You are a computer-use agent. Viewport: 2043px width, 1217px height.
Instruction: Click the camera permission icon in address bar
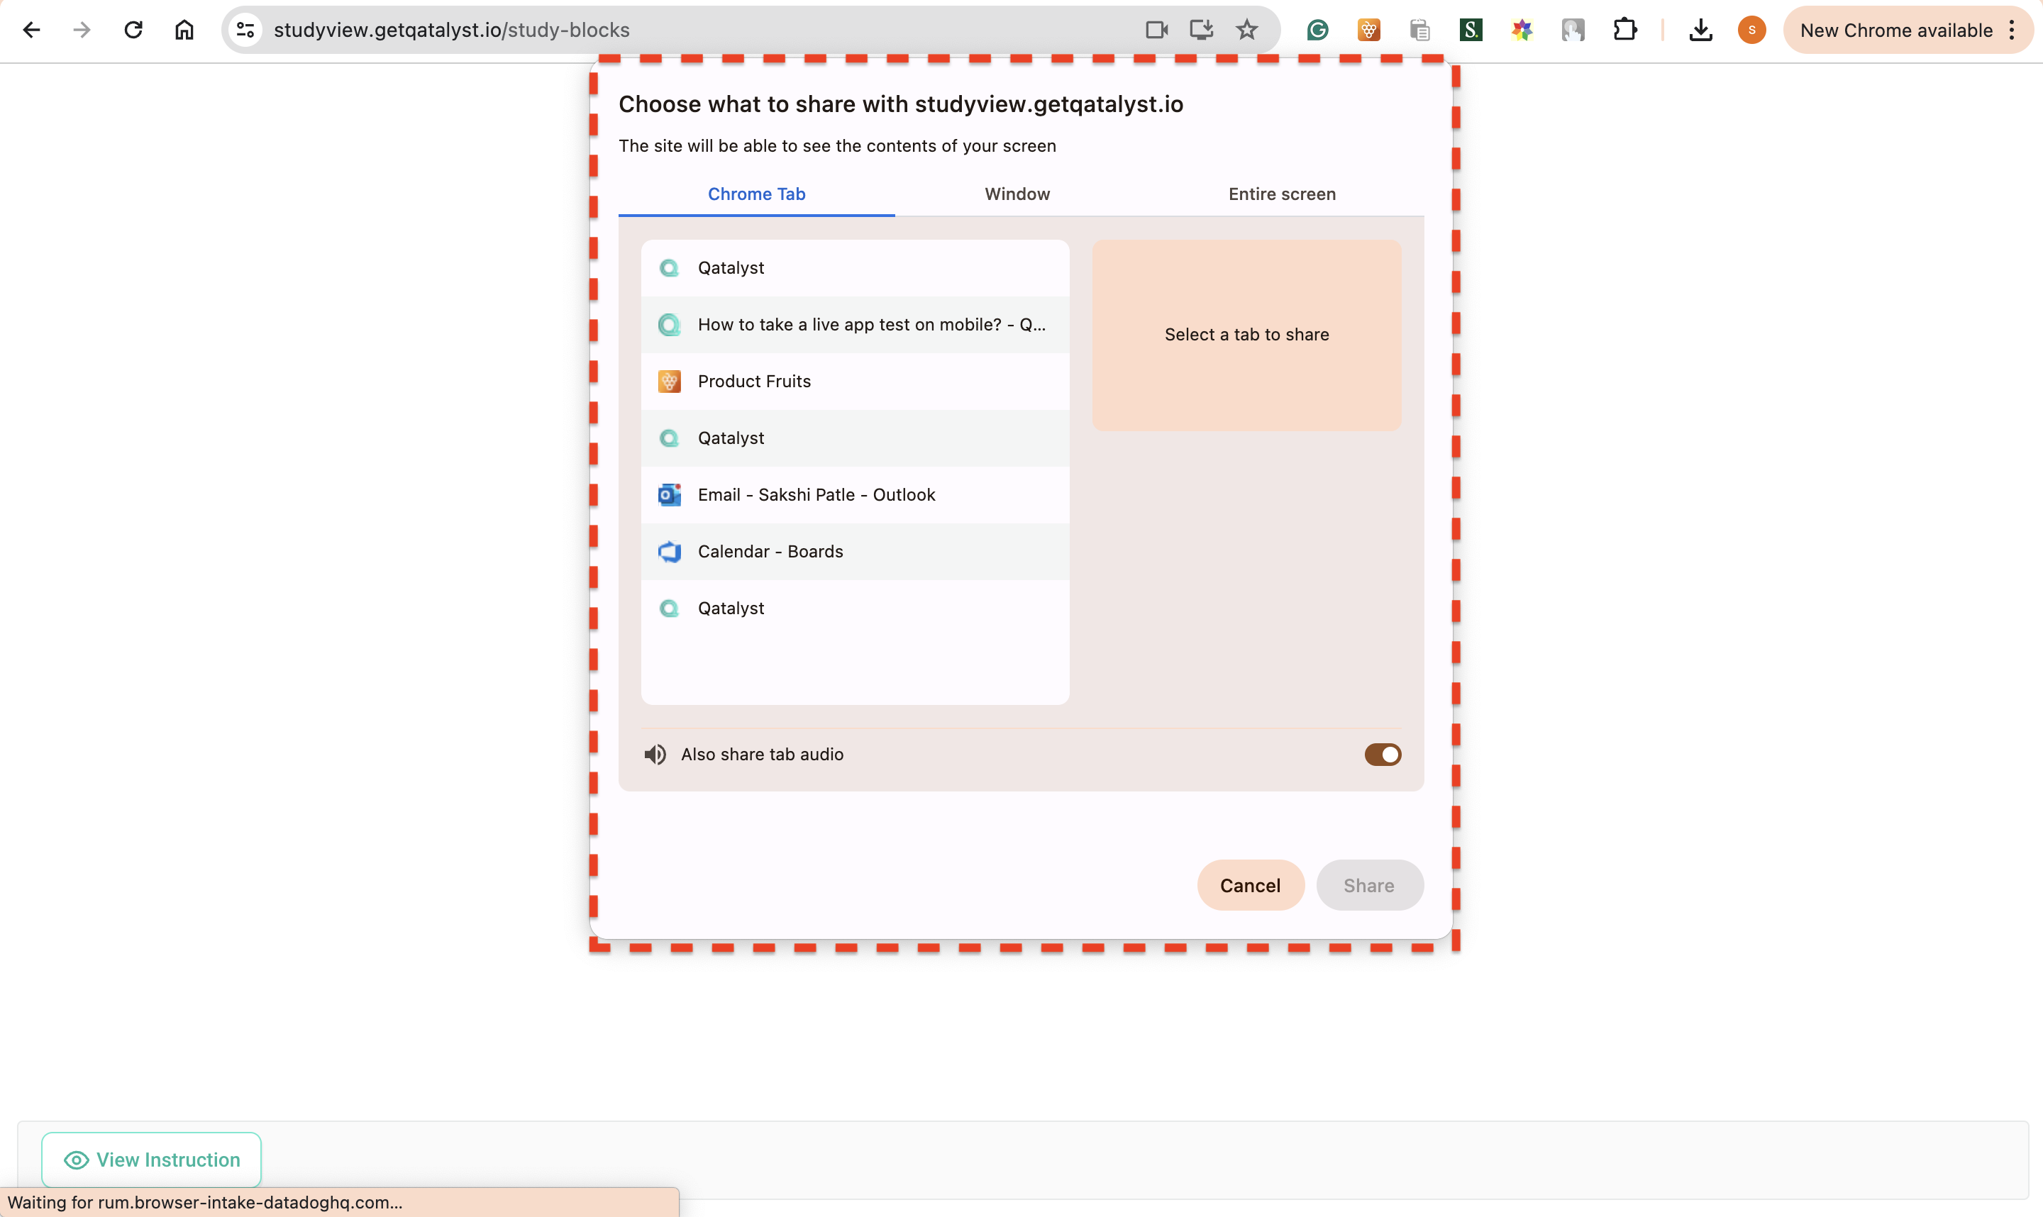(1156, 30)
